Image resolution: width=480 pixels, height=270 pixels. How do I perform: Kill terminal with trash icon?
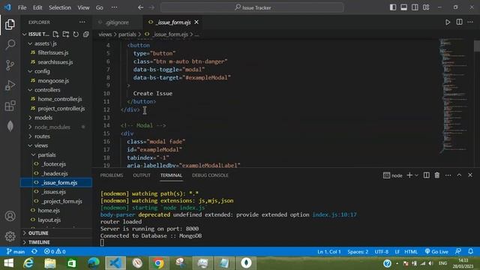(x=437, y=175)
